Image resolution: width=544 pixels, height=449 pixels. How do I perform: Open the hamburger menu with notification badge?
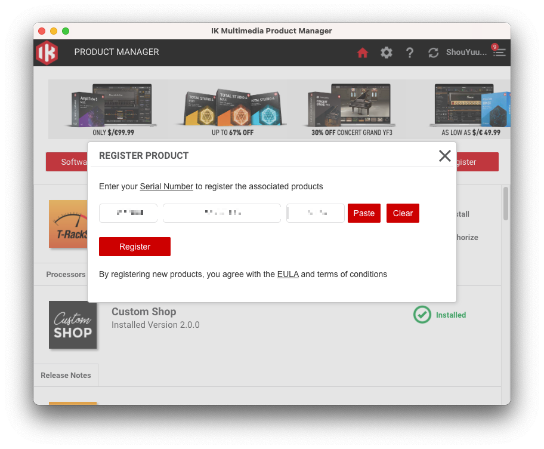tap(499, 51)
